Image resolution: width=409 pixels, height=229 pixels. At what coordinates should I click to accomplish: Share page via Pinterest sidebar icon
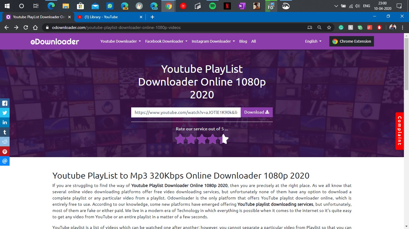pyautogui.click(x=5, y=151)
